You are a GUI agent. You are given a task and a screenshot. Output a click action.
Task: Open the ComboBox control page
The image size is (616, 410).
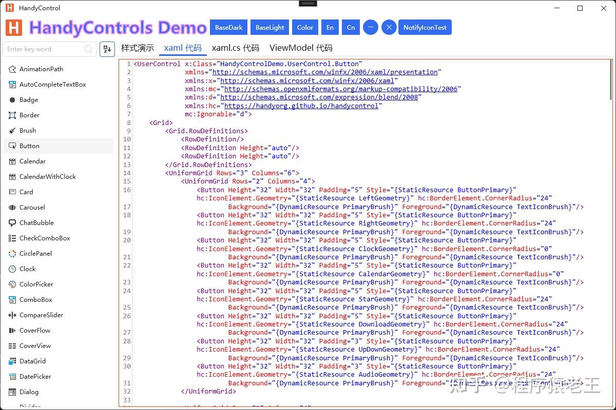(36, 299)
